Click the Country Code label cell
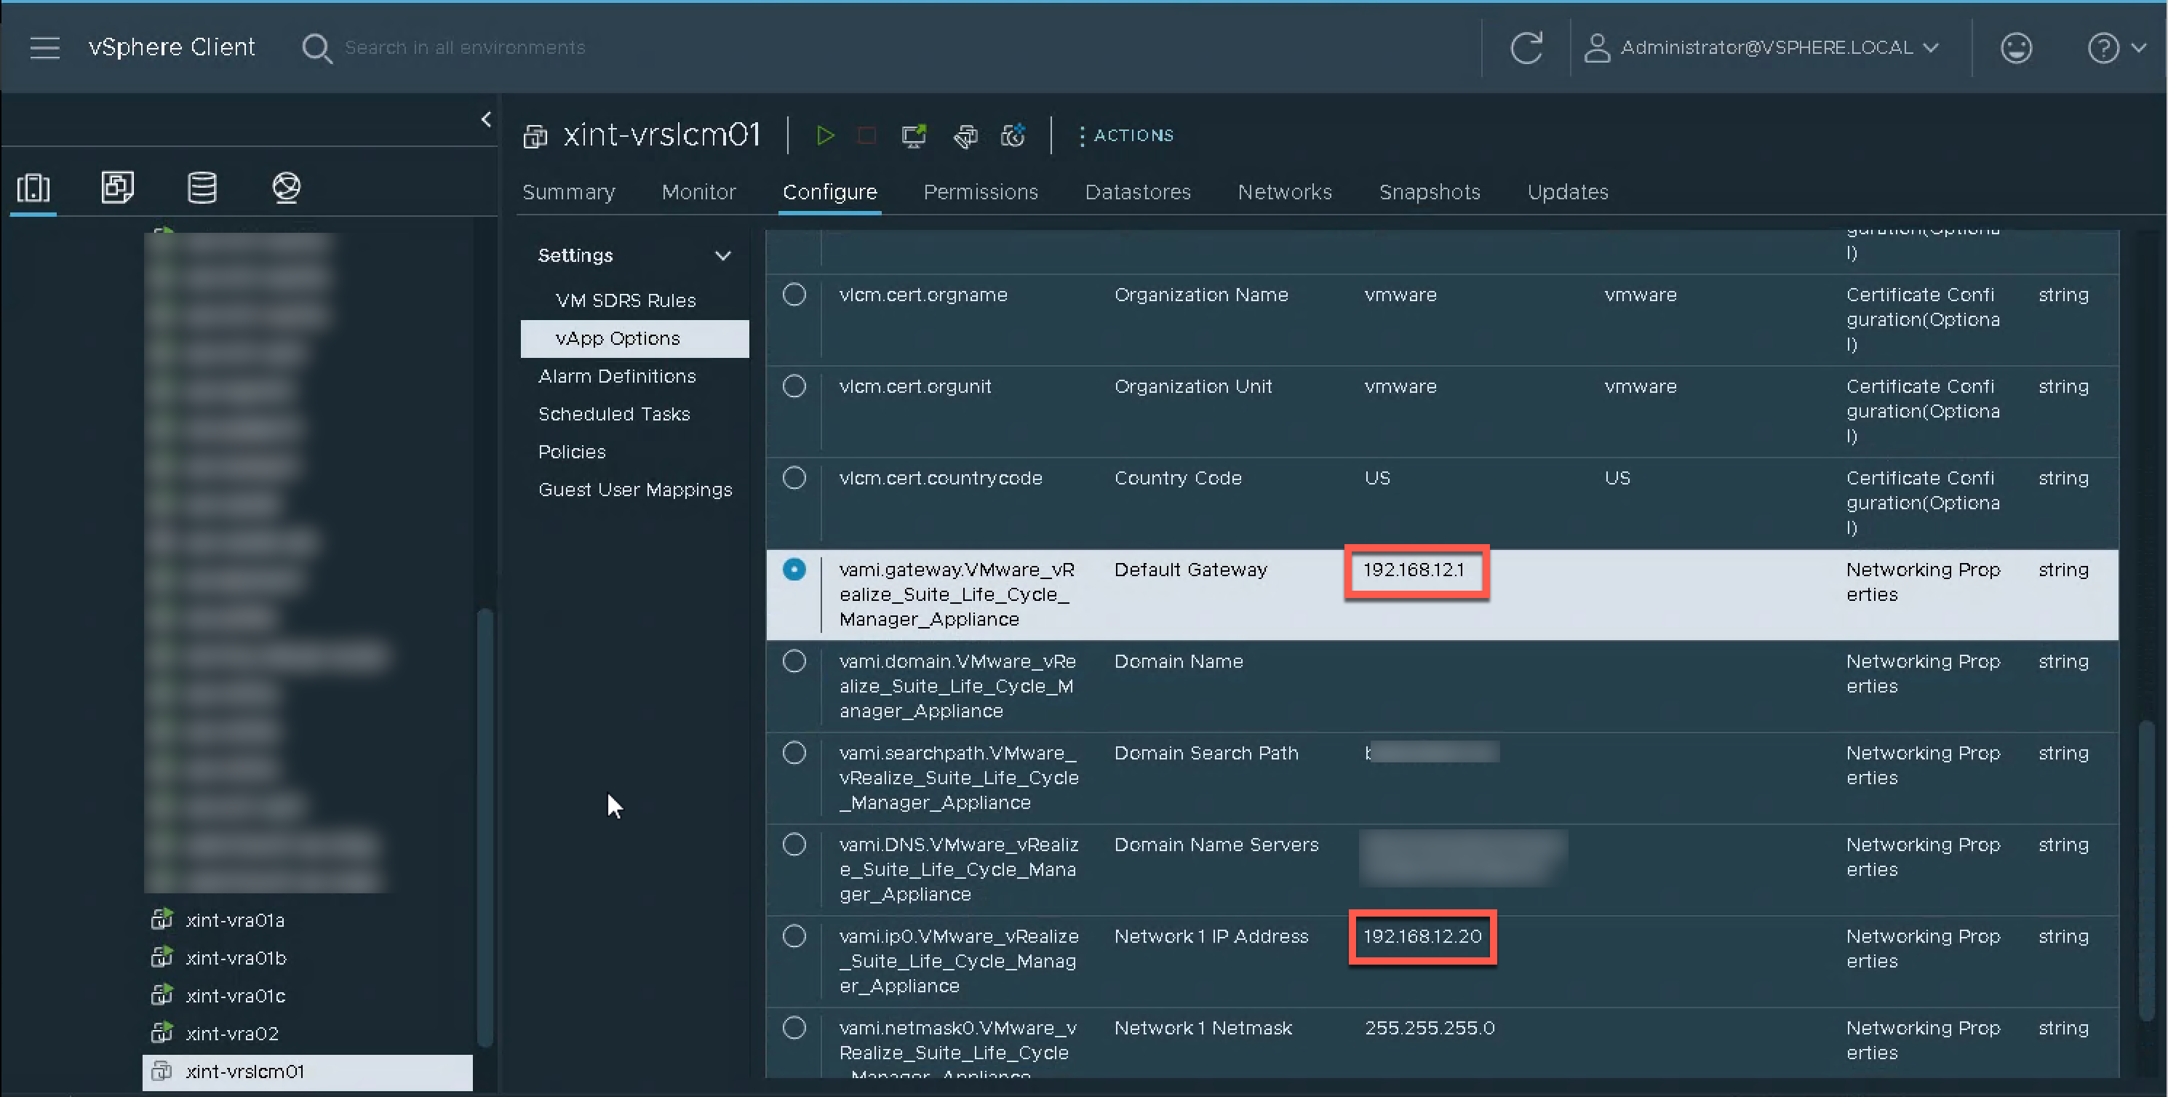Screen dimensions: 2168x1097 coord(1177,478)
